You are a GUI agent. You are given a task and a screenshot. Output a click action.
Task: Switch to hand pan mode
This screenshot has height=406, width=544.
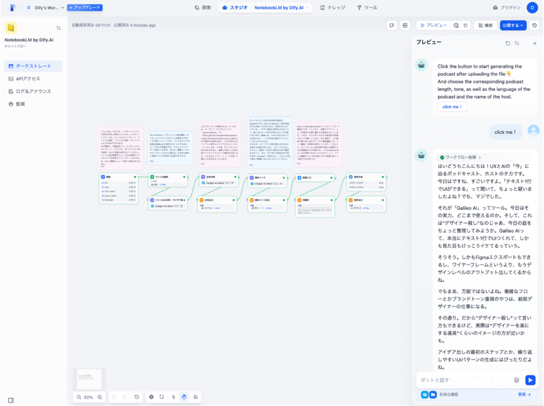click(184, 397)
